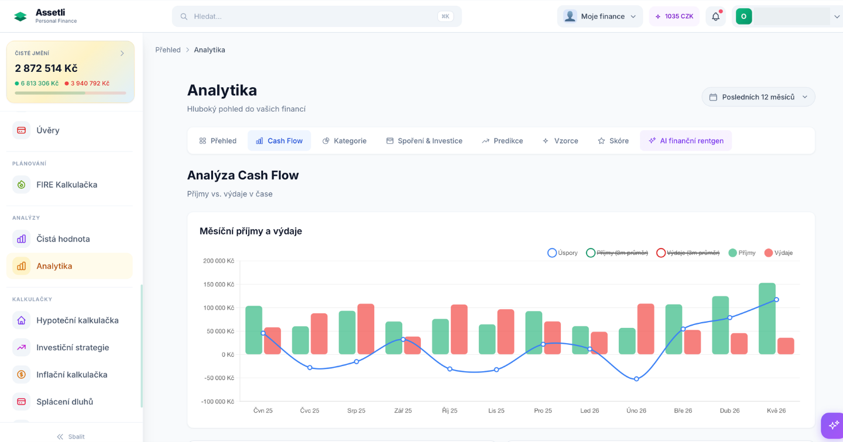Screen dimensions: 843x442
Task: Show Výdaje (3m průměr) series
Action: pyautogui.click(x=688, y=253)
